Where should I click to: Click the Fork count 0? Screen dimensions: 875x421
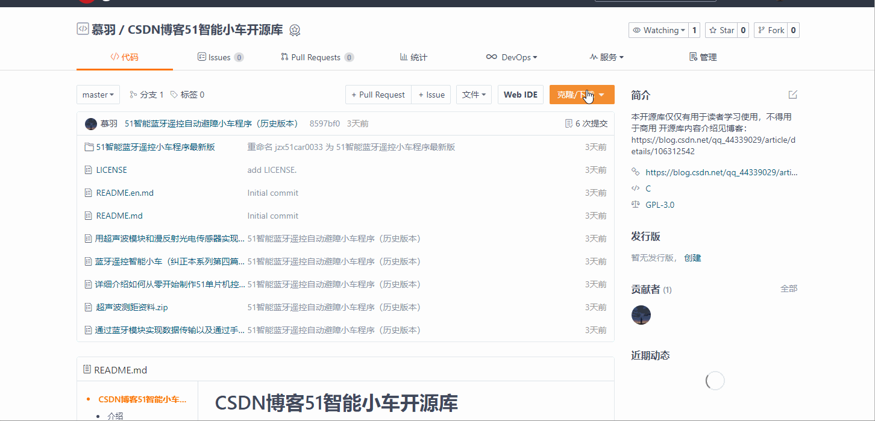click(x=794, y=30)
